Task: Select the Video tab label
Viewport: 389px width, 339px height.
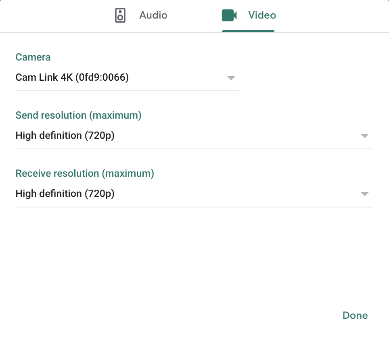Action: (x=262, y=15)
